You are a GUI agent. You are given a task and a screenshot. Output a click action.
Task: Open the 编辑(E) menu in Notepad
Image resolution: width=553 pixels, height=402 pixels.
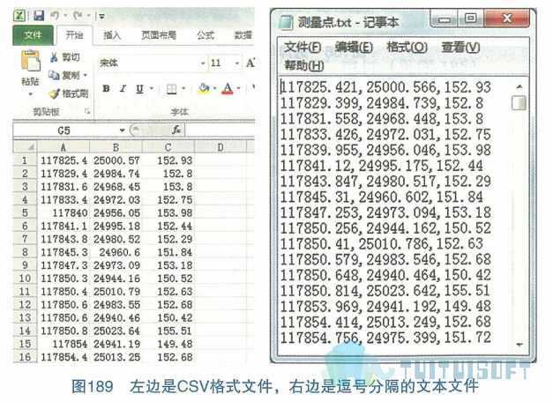pos(354,47)
